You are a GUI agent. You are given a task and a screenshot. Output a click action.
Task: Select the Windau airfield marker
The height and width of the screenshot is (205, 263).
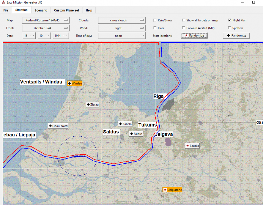coord(75,83)
